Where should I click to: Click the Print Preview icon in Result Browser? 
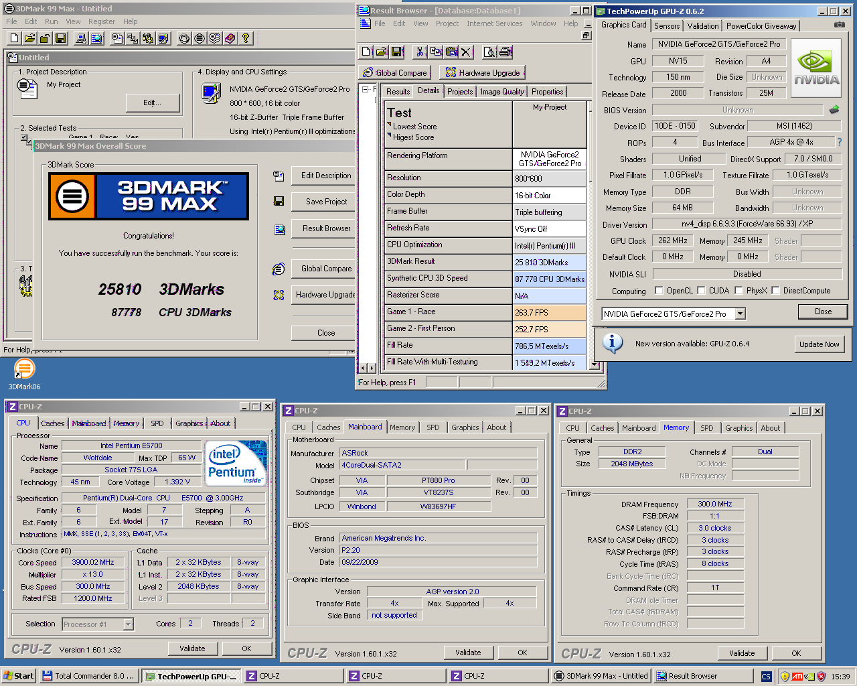tap(489, 52)
